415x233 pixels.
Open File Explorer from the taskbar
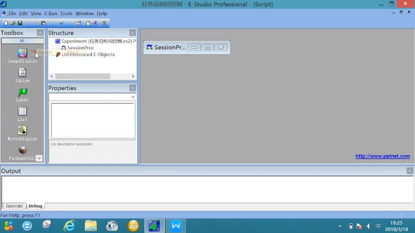[90, 226]
